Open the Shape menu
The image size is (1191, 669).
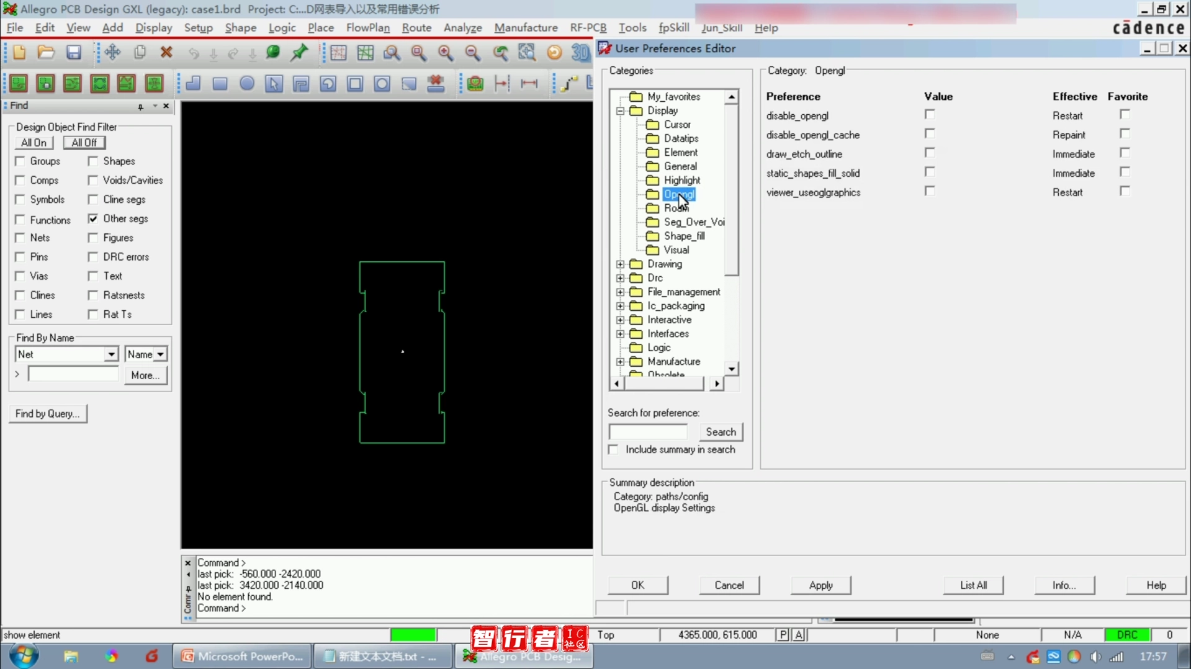[x=240, y=28]
